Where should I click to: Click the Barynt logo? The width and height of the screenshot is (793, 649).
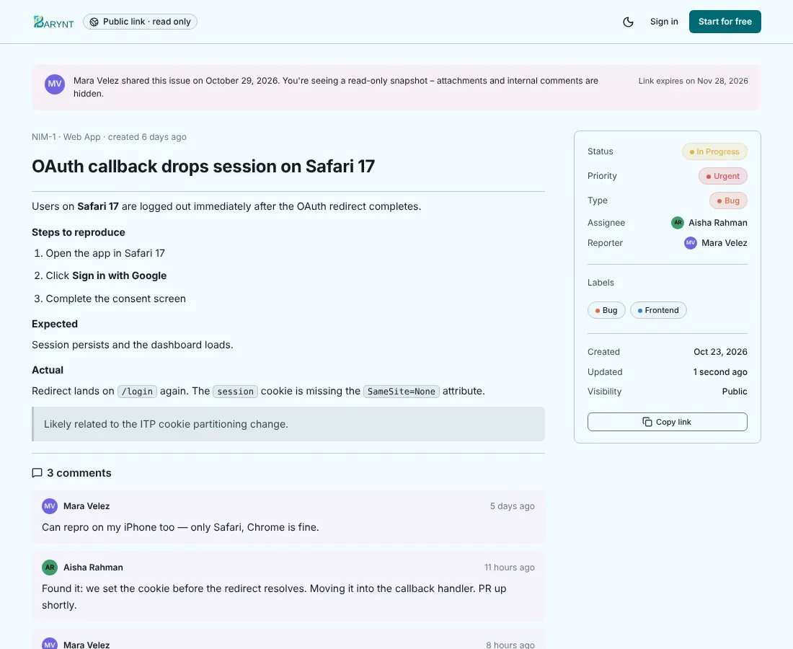click(53, 22)
